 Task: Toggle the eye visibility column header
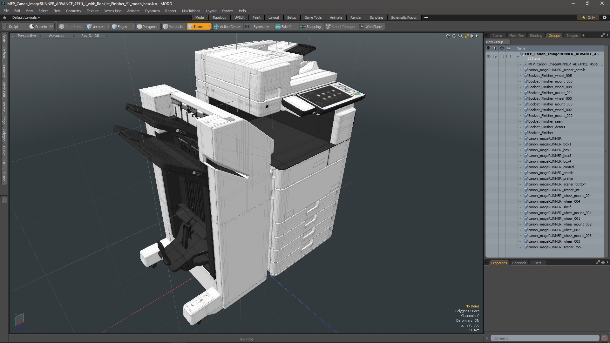[488, 48]
